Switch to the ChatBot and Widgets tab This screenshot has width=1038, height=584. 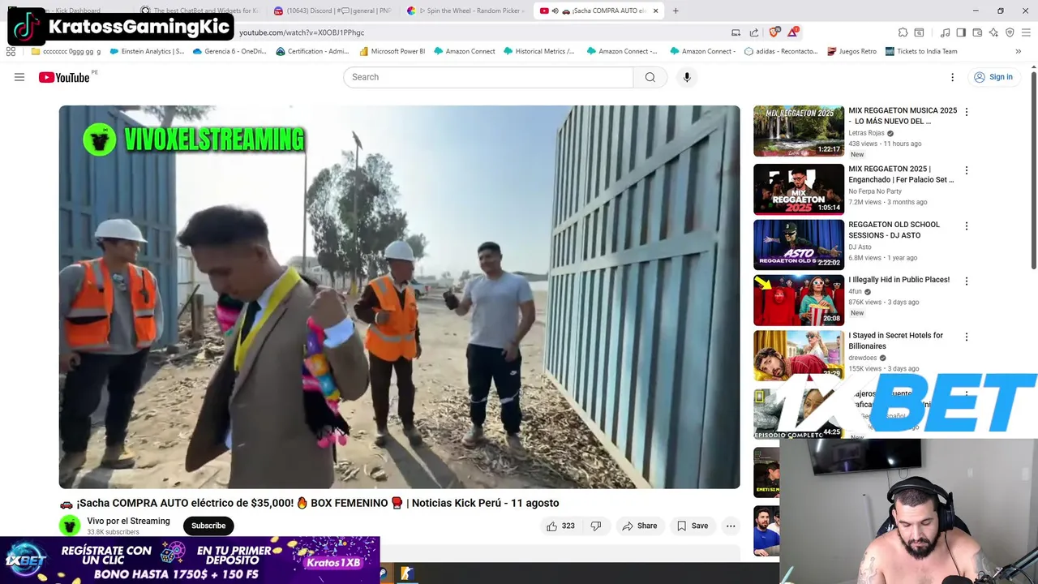click(x=199, y=11)
